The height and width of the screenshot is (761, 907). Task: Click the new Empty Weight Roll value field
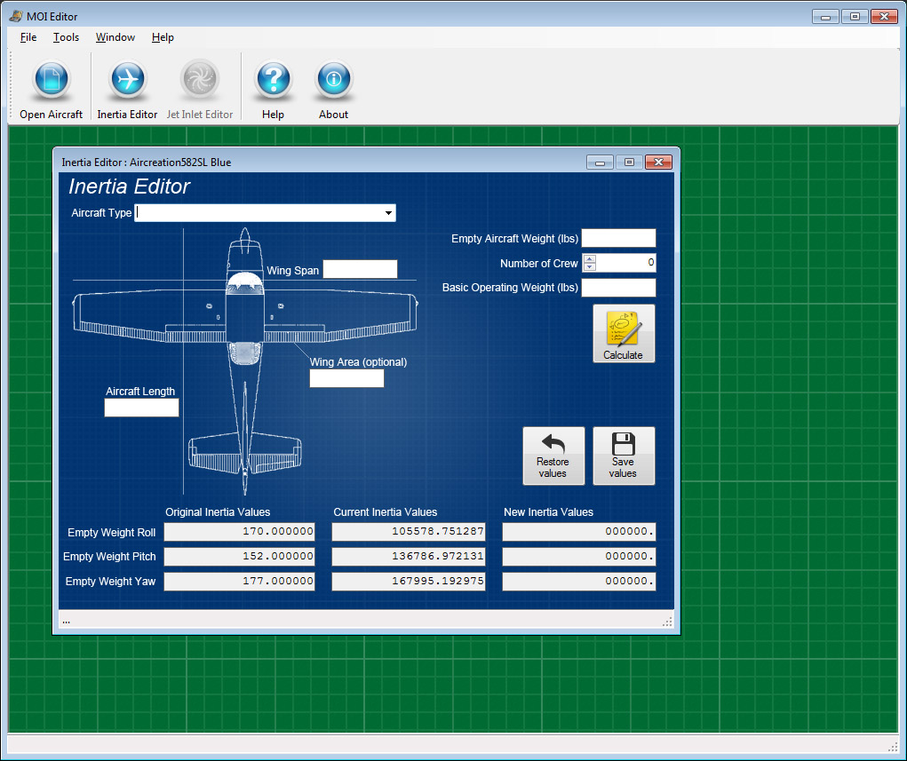(579, 531)
